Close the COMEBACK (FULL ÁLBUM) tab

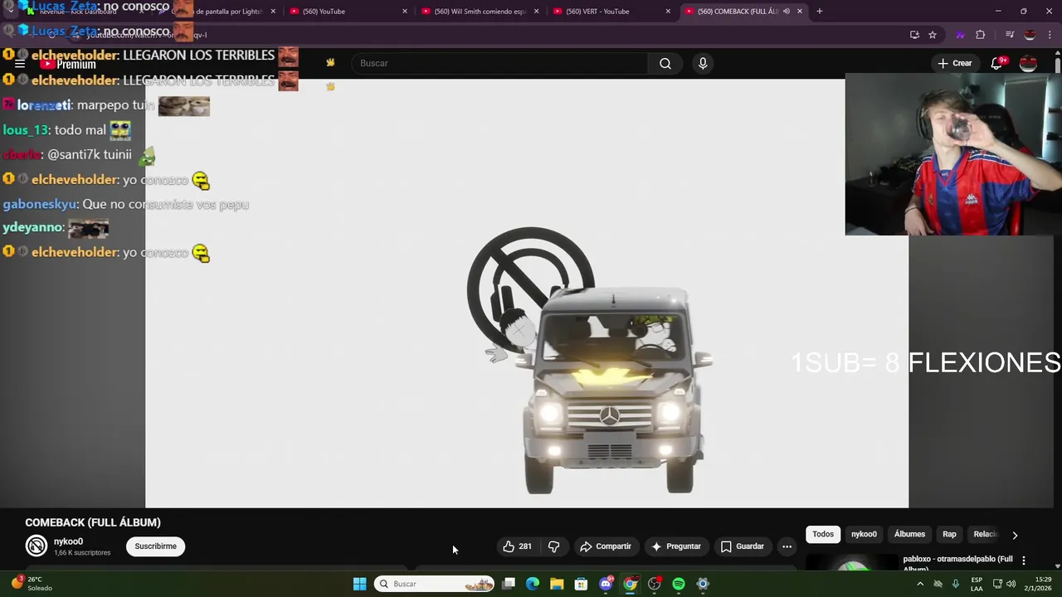800,12
